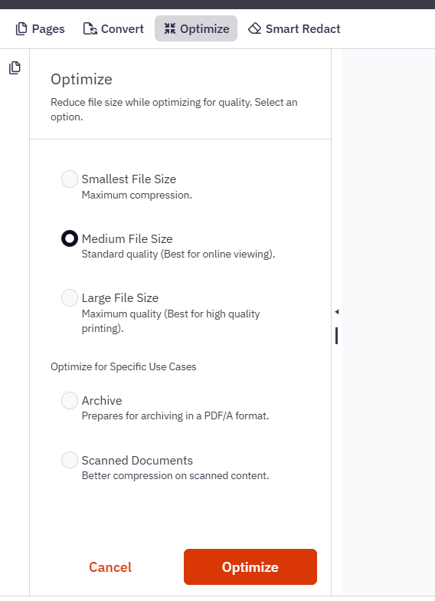Click the panel resize handle bar
The image size is (435, 601).
point(337,336)
